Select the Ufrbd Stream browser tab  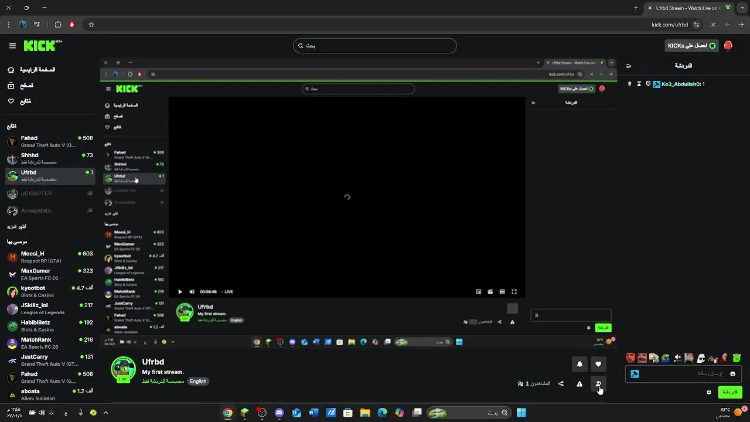point(688,8)
